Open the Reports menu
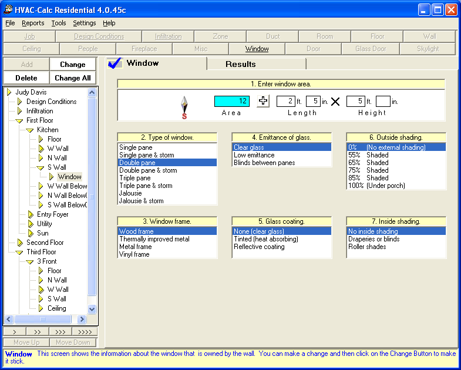 tap(33, 23)
